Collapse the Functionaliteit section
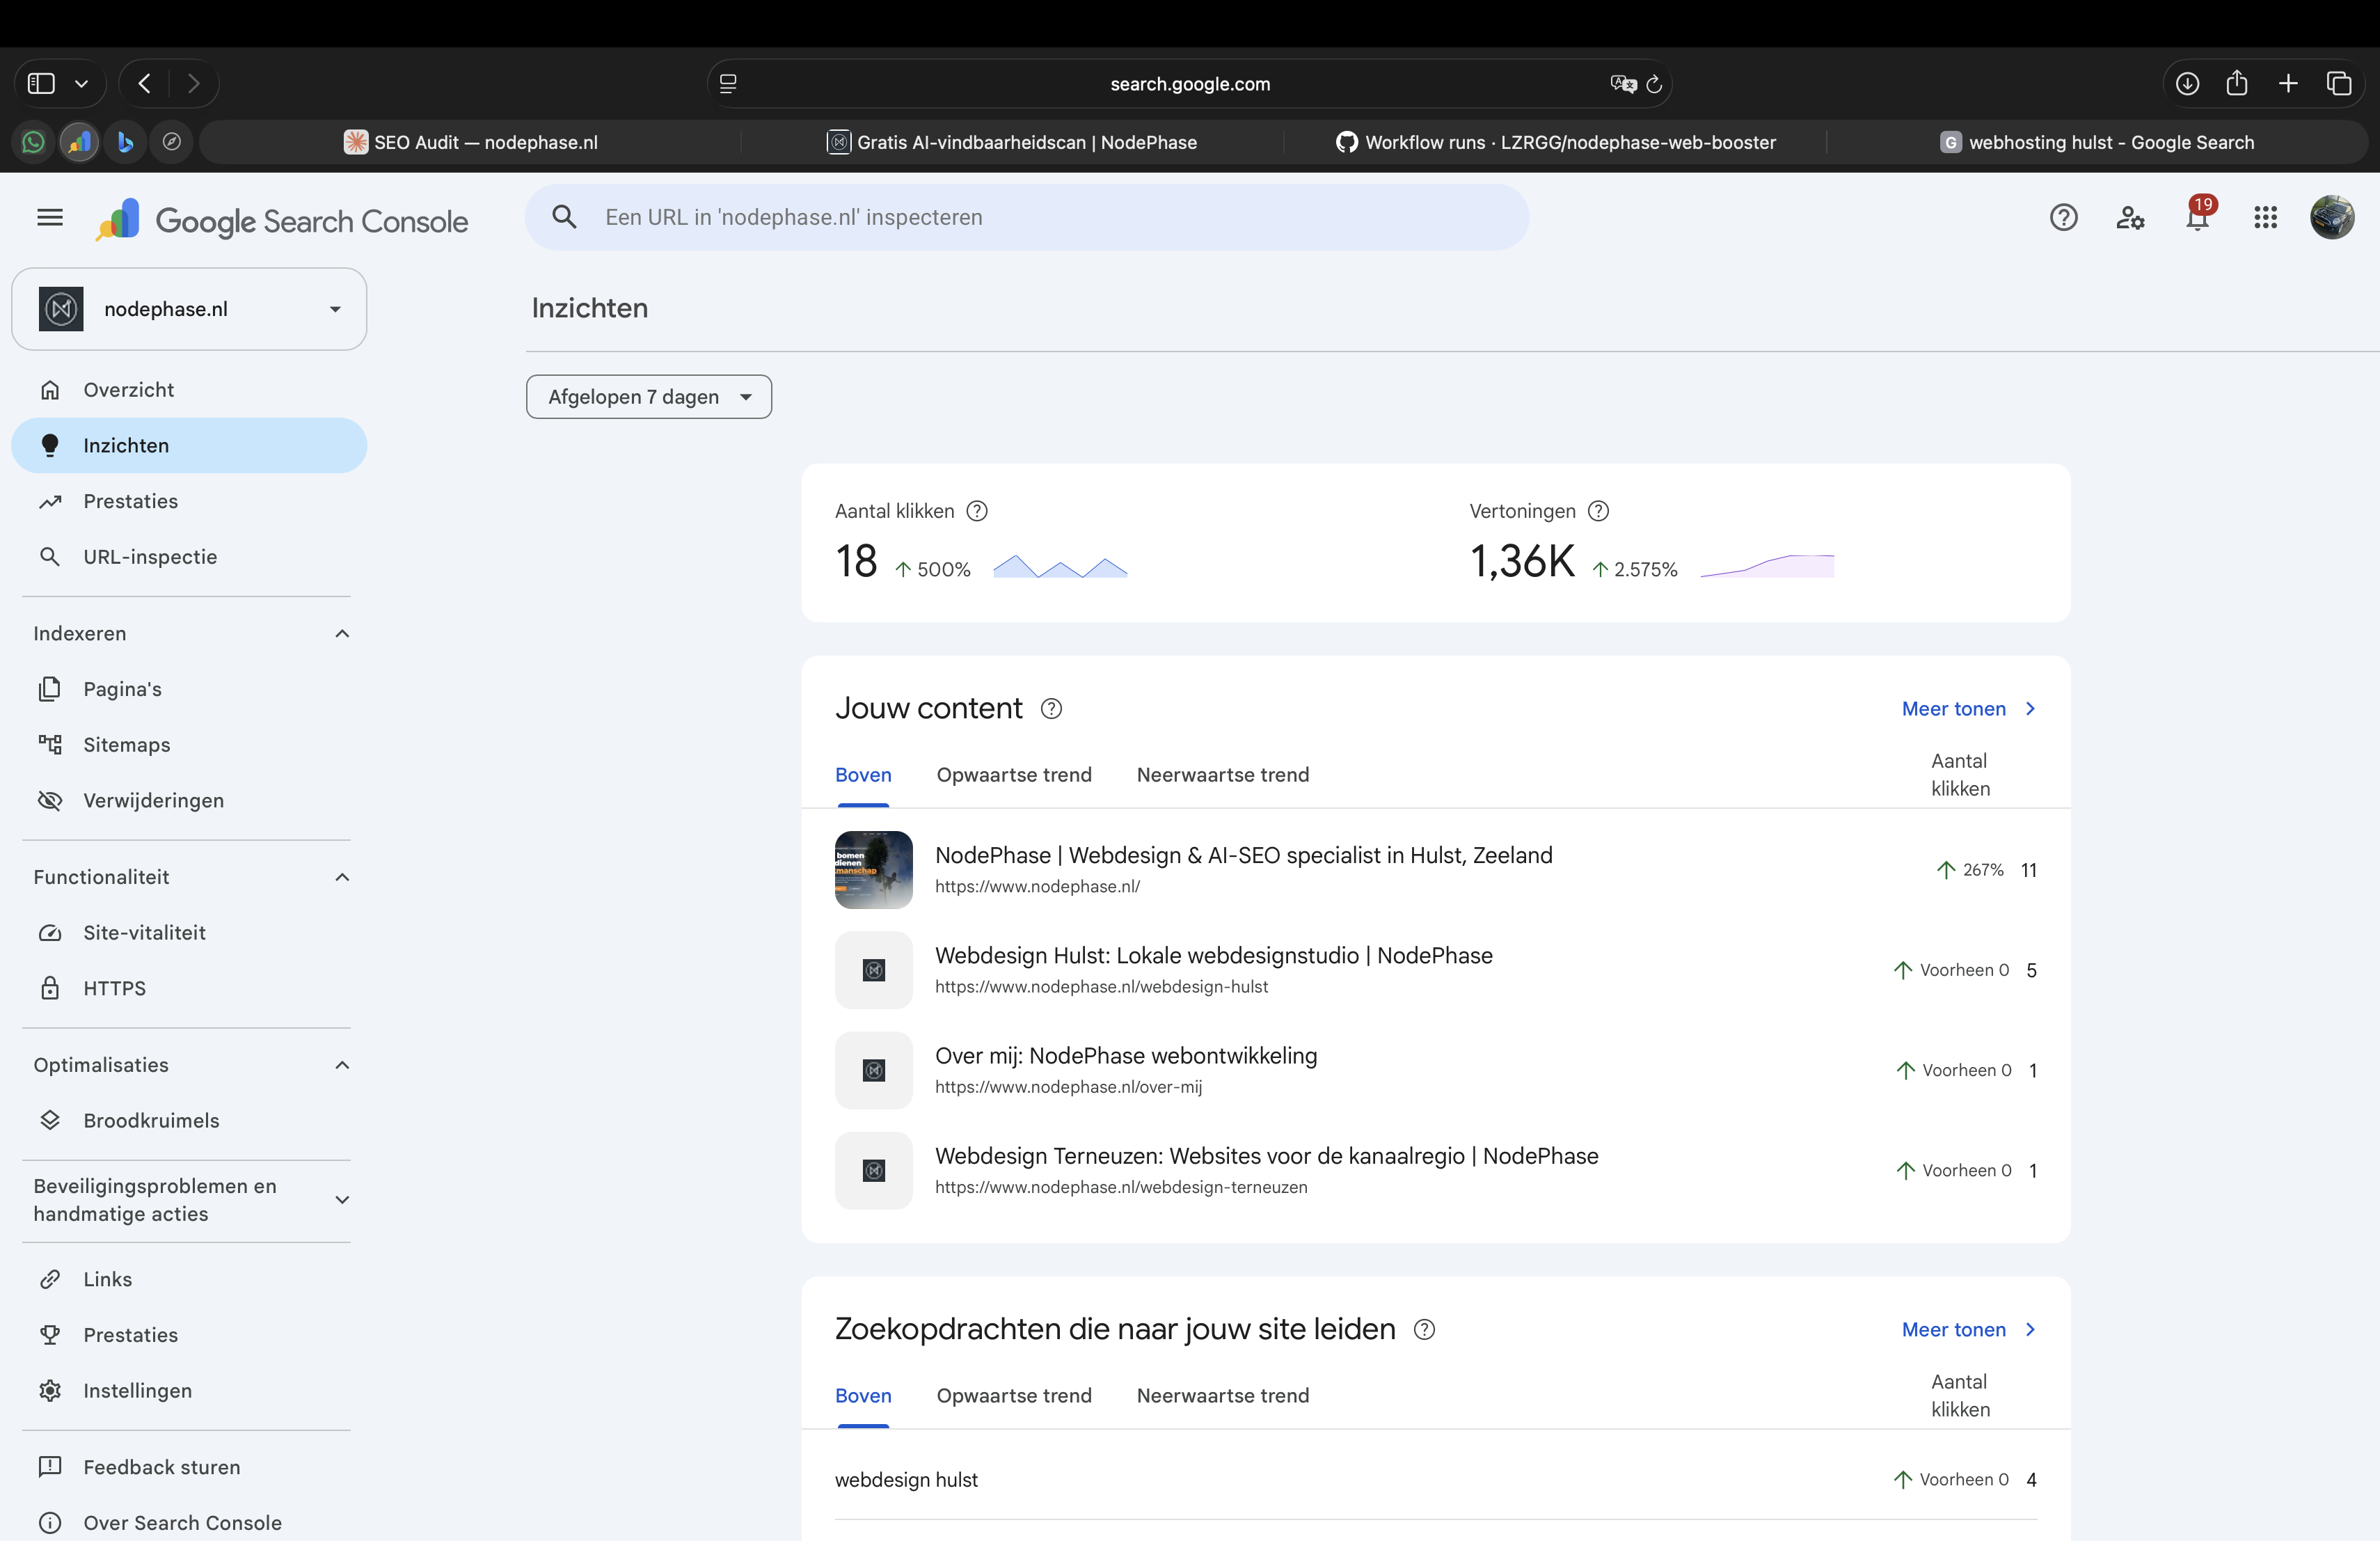Viewport: 2380px width, 1541px height. pyautogui.click(x=342, y=877)
